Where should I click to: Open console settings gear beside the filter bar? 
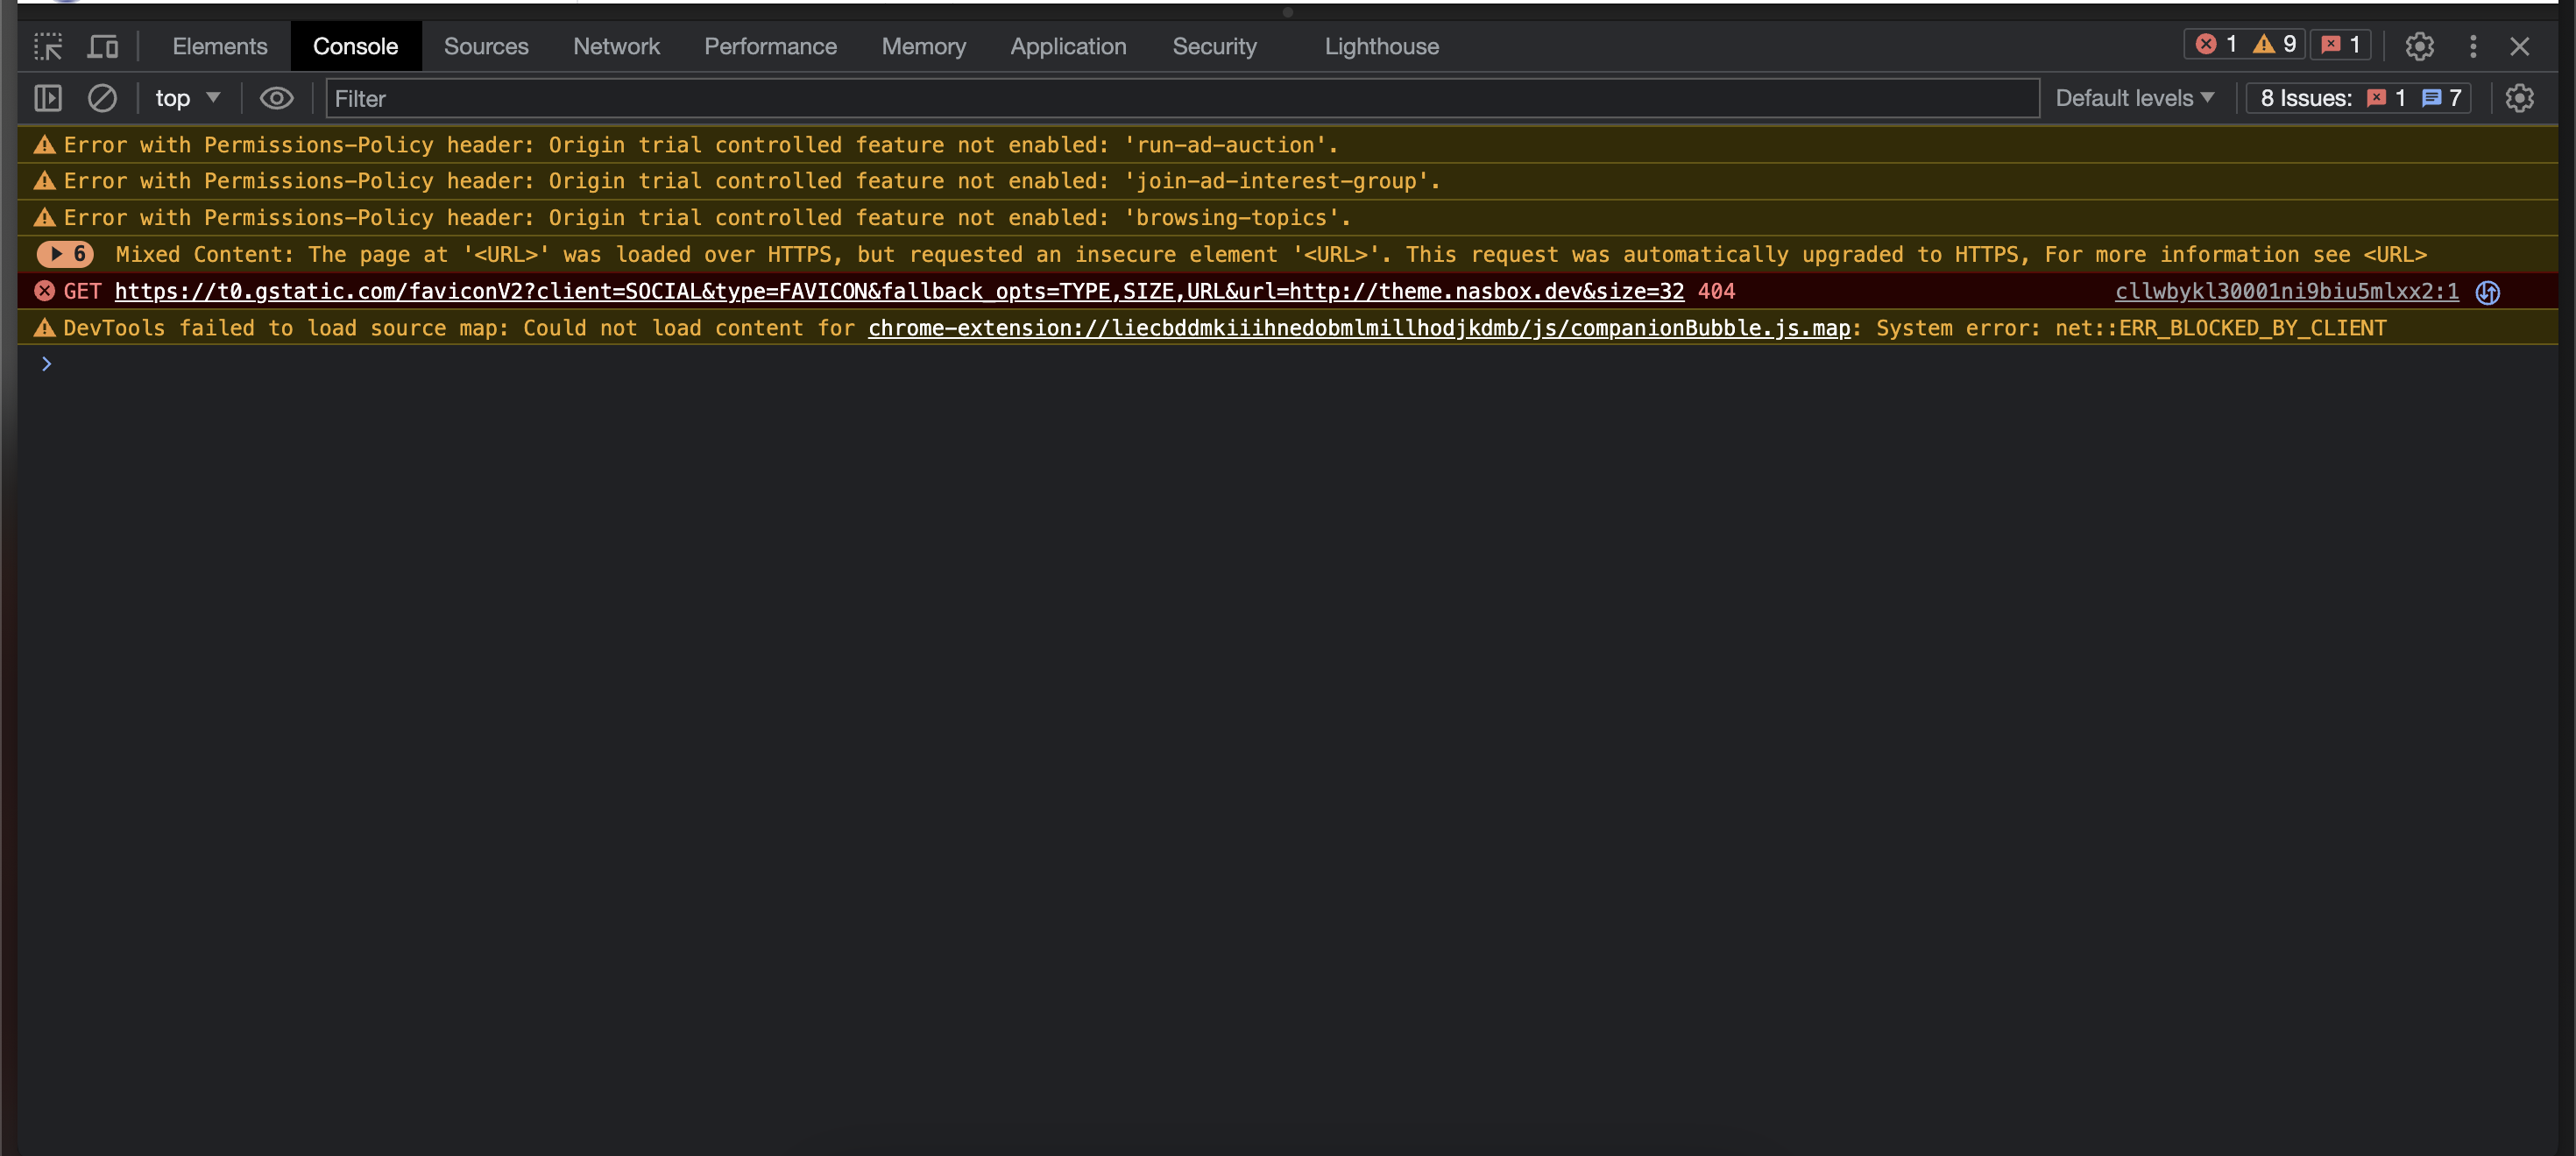[x=2520, y=98]
